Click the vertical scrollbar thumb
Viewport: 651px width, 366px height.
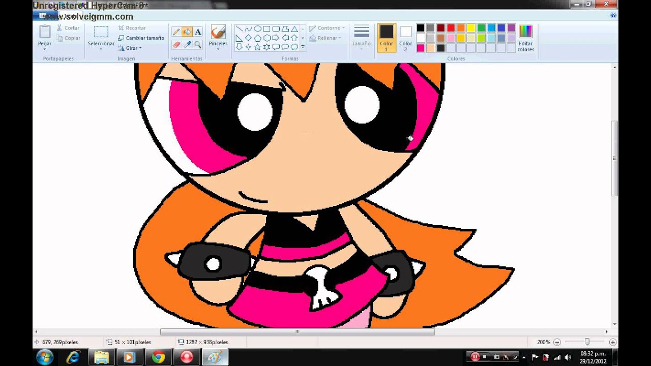(x=615, y=158)
